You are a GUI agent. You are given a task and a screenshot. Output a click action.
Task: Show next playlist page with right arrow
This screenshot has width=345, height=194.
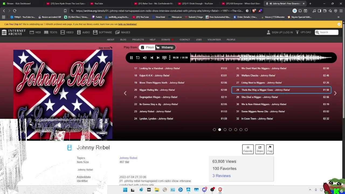pos(335,93)
